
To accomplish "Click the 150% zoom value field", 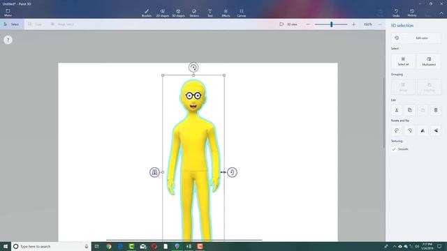I will 368,24.
